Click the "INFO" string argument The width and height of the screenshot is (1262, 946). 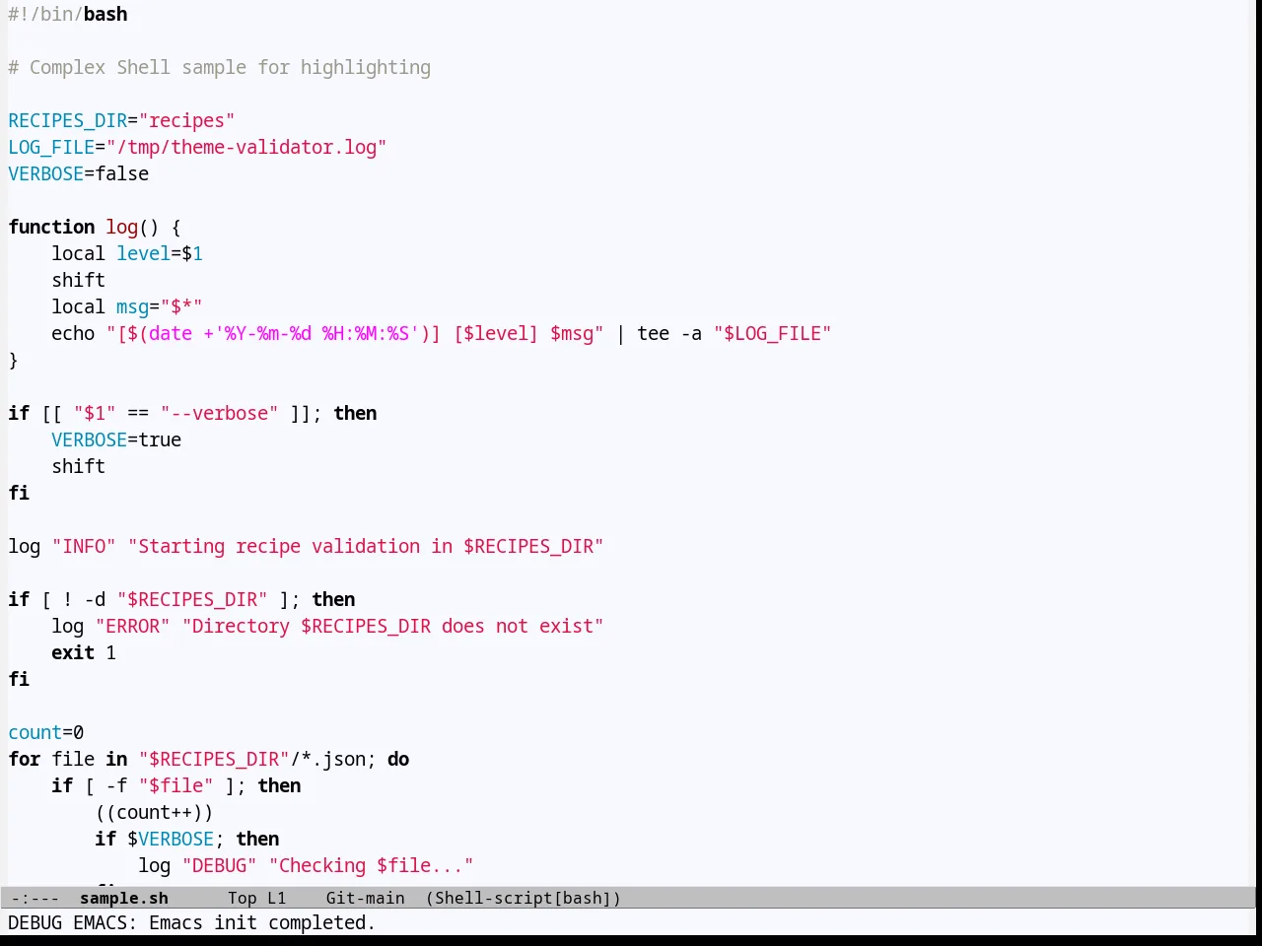coord(84,546)
